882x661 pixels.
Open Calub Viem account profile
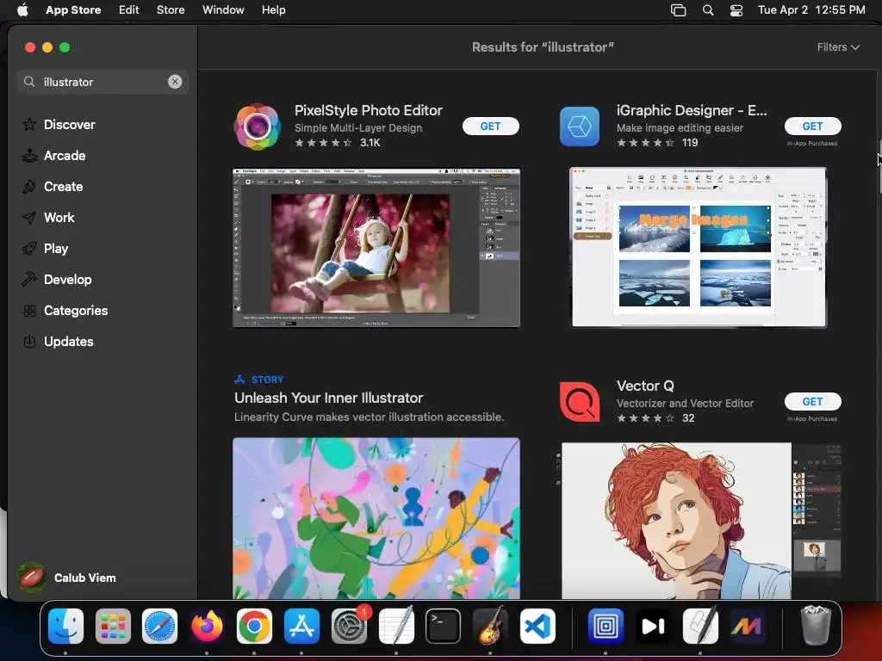(66, 578)
